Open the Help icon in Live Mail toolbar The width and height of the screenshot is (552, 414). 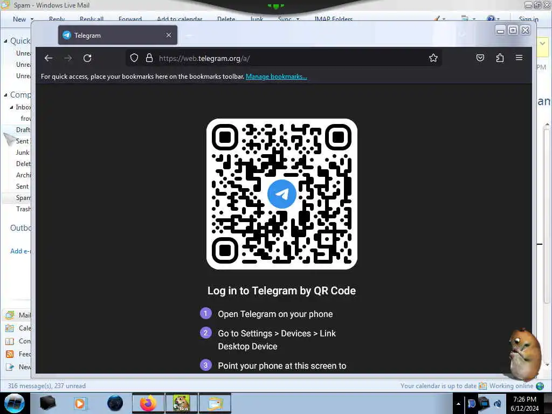pyautogui.click(x=491, y=19)
